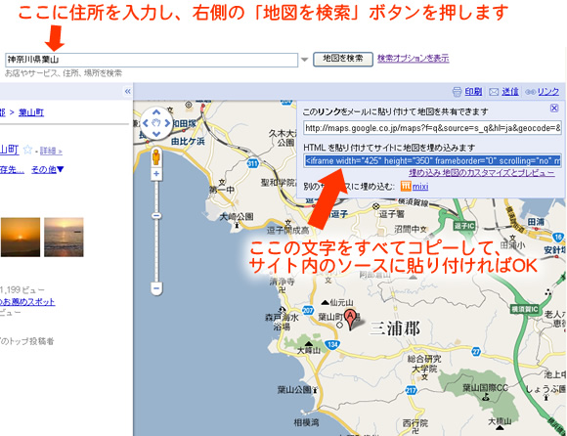
Task: Click route 311 shield on map
Action: click(x=253, y=163)
